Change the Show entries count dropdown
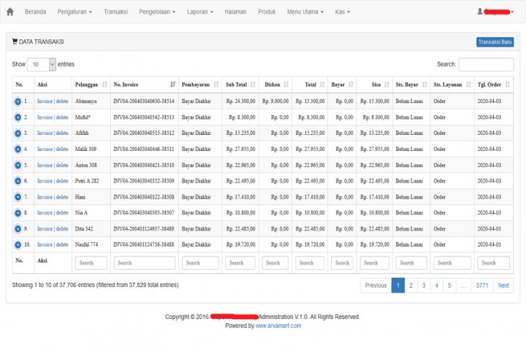 tap(41, 65)
